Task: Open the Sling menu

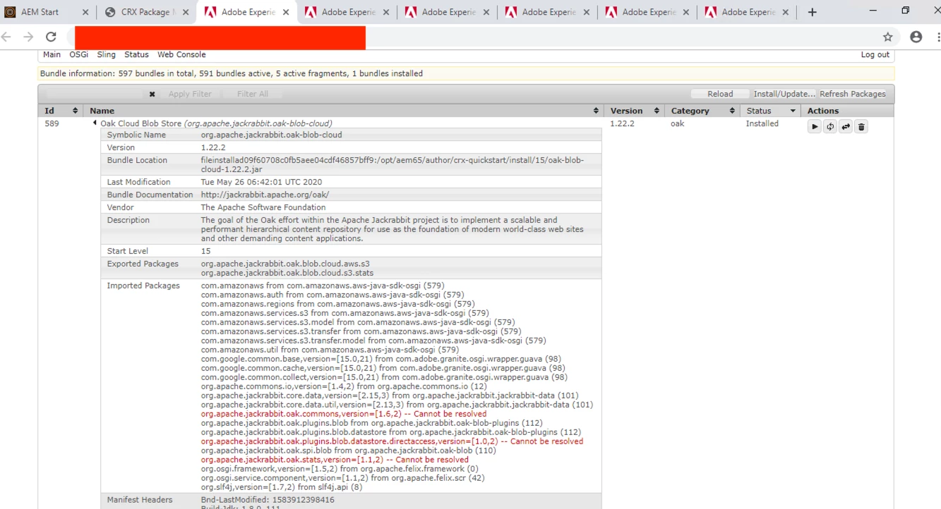Action: 106,54
